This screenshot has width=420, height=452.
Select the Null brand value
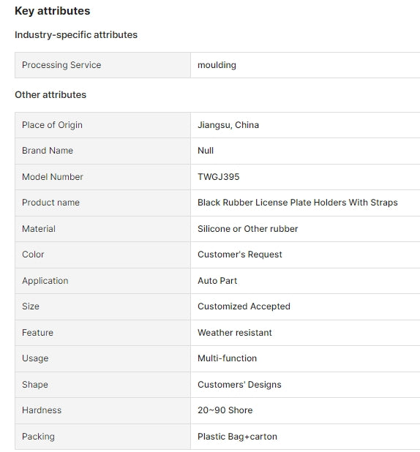(x=206, y=151)
